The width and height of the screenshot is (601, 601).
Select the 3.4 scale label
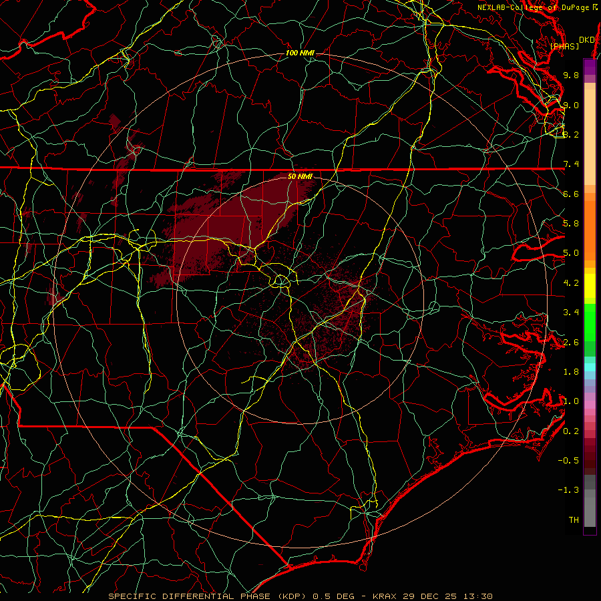pyautogui.click(x=571, y=313)
